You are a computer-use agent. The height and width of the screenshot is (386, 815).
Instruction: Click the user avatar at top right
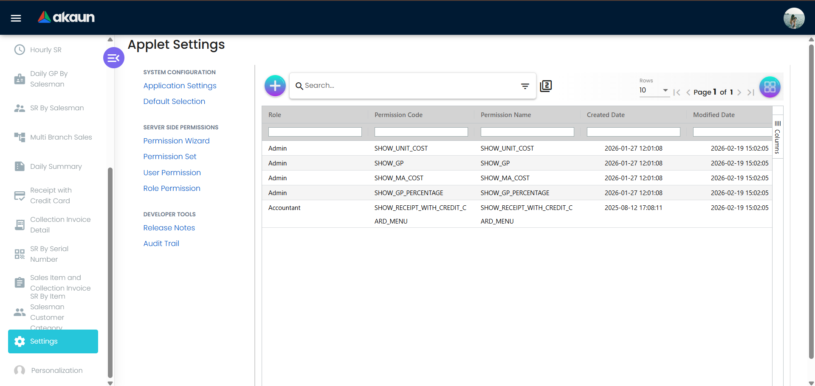[794, 18]
